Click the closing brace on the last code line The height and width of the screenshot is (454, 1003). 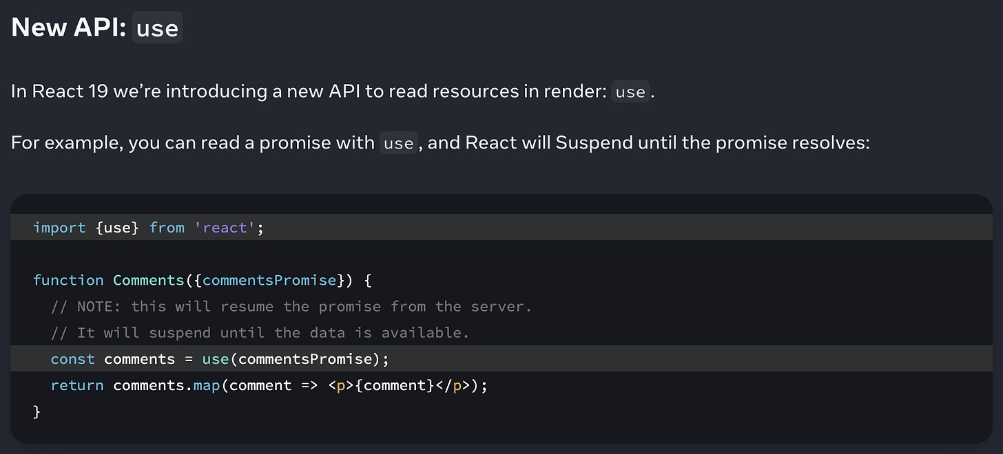pos(37,411)
